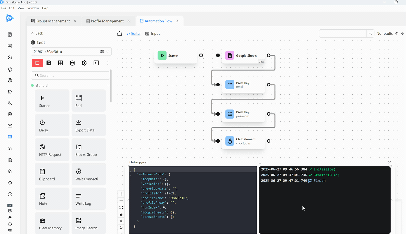Click the save floppy disk icon
The width and height of the screenshot is (406, 234).
click(49, 63)
